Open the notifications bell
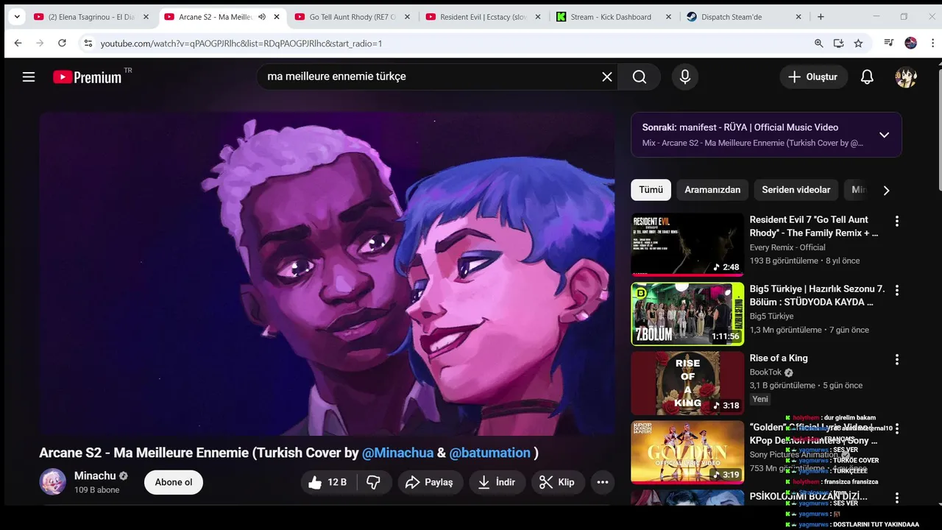The width and height of the screenshot is (942, 530). coord(867,77)
